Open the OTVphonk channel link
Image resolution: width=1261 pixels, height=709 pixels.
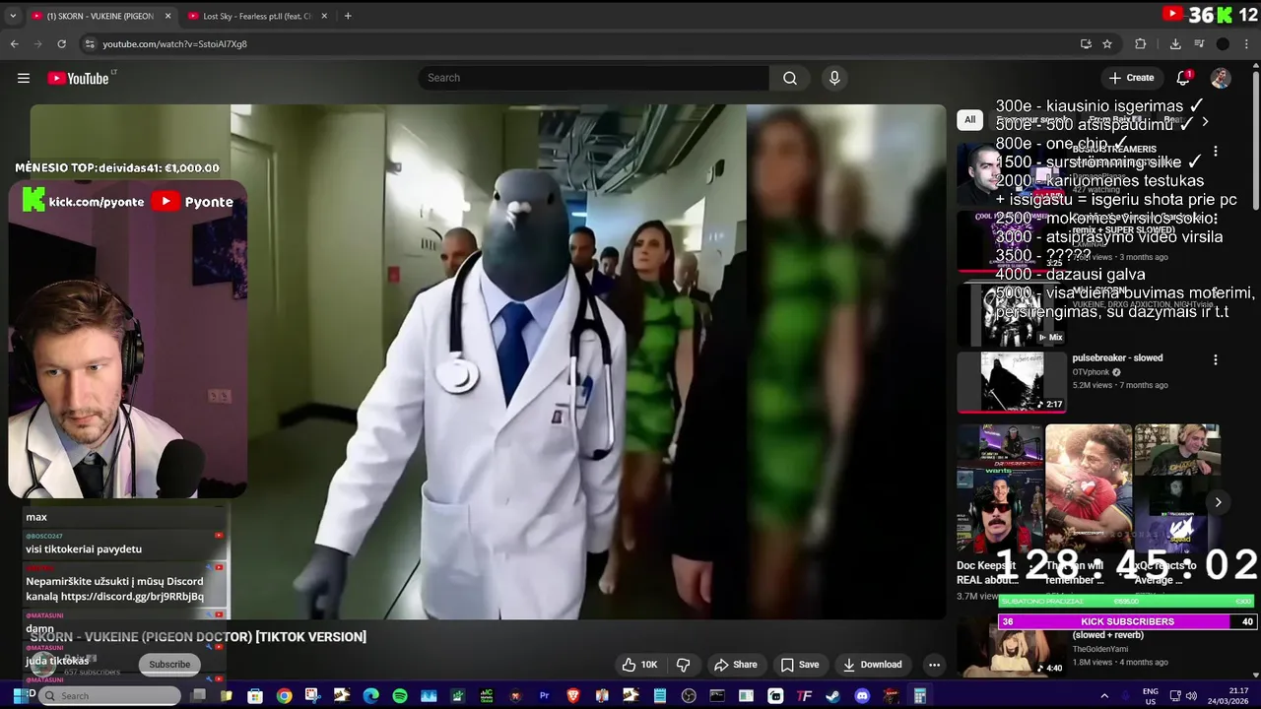1092,373
